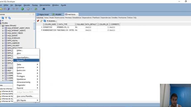Click the green back navigation icon

[22, 9]
